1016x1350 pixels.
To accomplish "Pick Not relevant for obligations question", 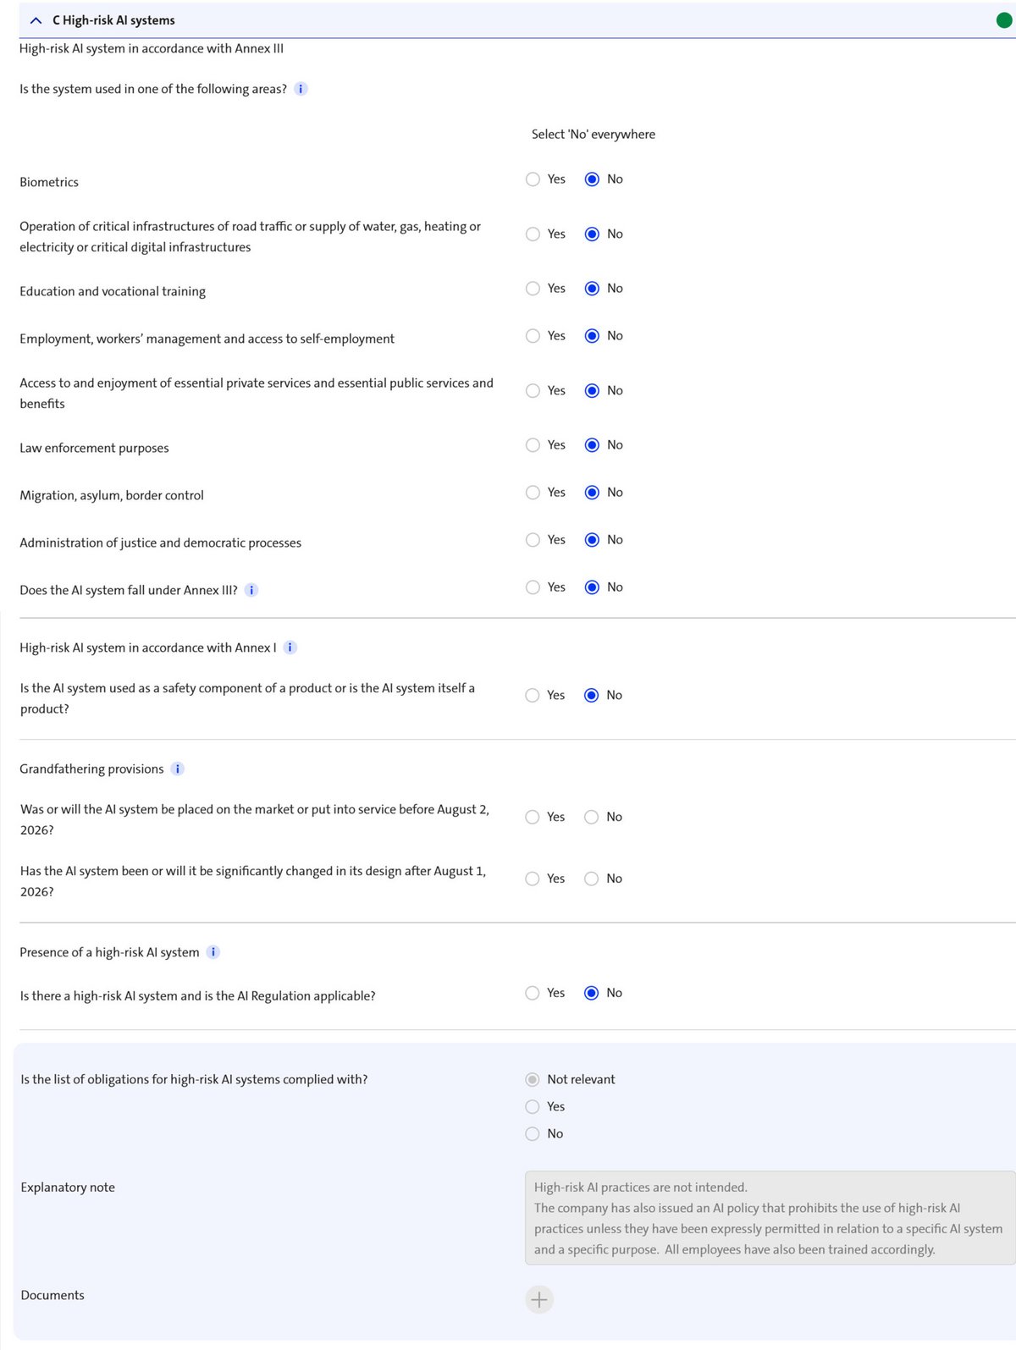I will pyautogui.click(x=533, y=1079).
